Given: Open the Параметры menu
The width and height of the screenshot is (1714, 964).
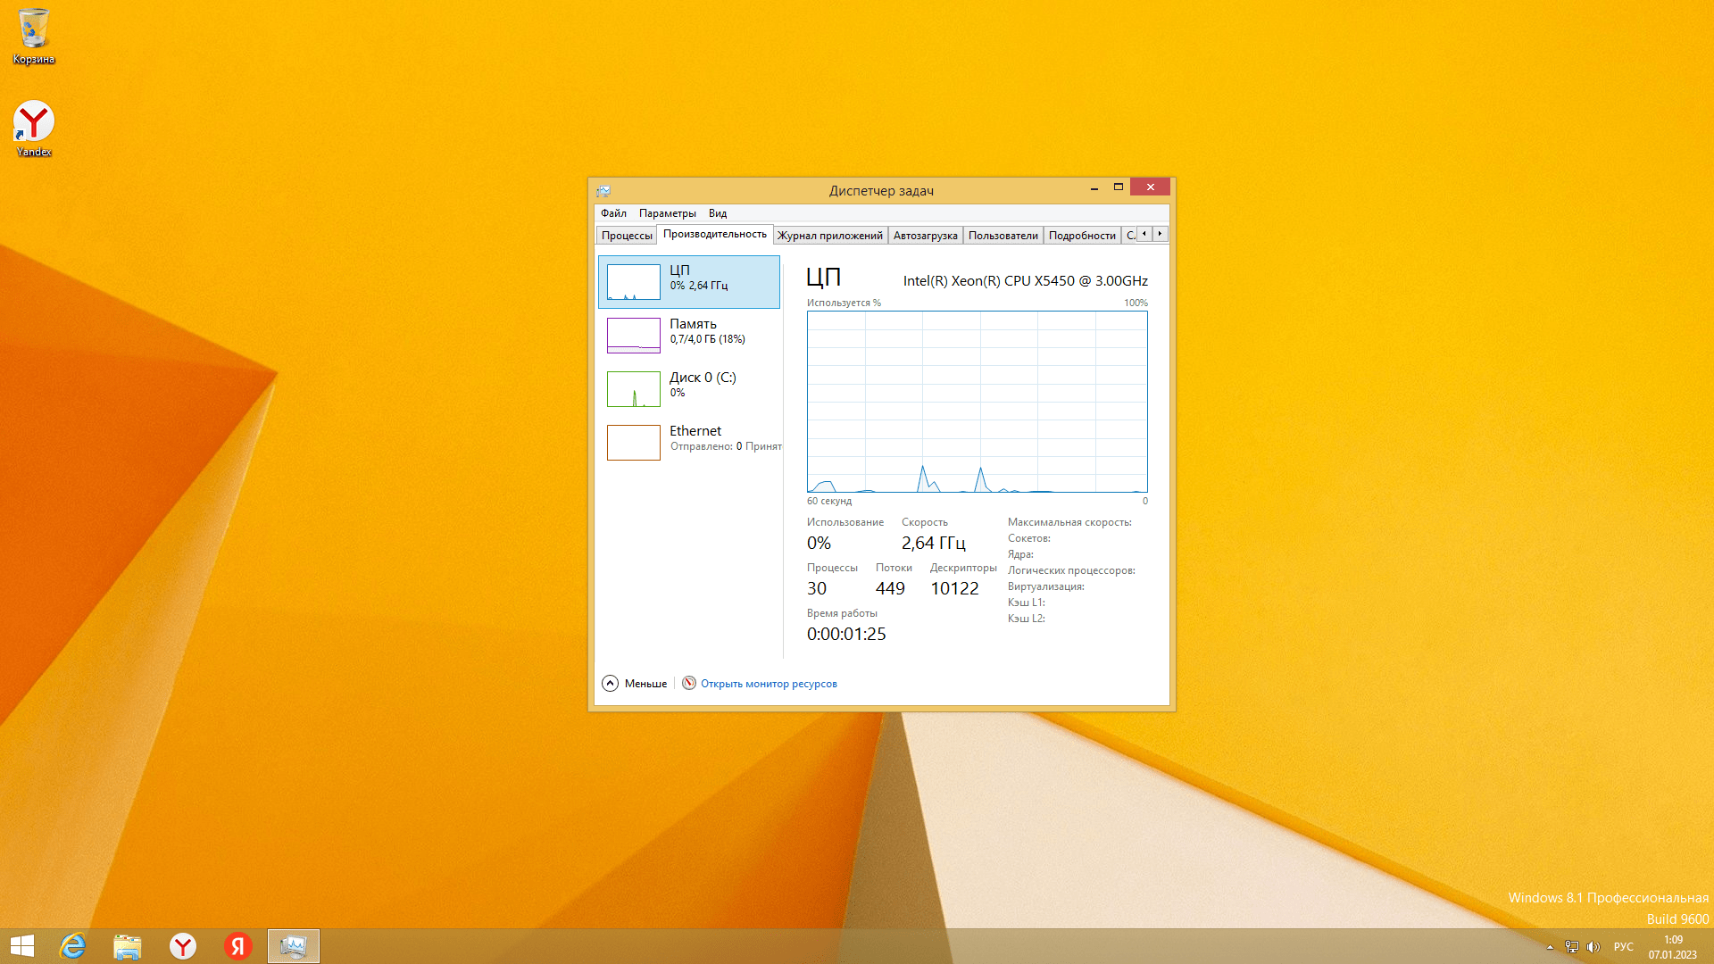Looking at the screenshot, I should click(667, 213).
